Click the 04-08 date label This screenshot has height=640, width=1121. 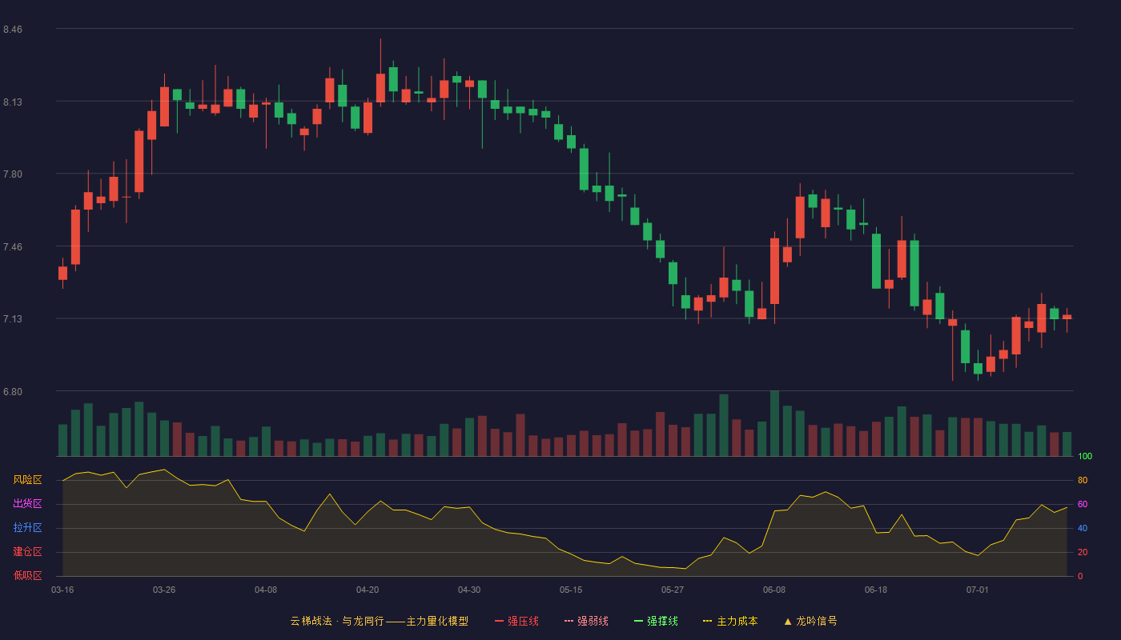tap(266, 590)
